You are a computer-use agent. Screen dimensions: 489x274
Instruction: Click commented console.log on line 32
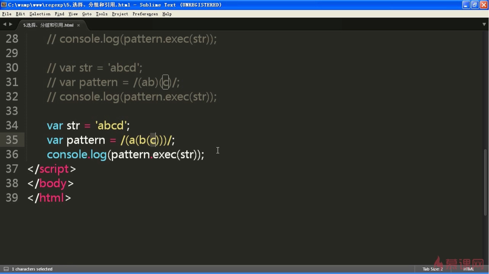tap(89, 97)
